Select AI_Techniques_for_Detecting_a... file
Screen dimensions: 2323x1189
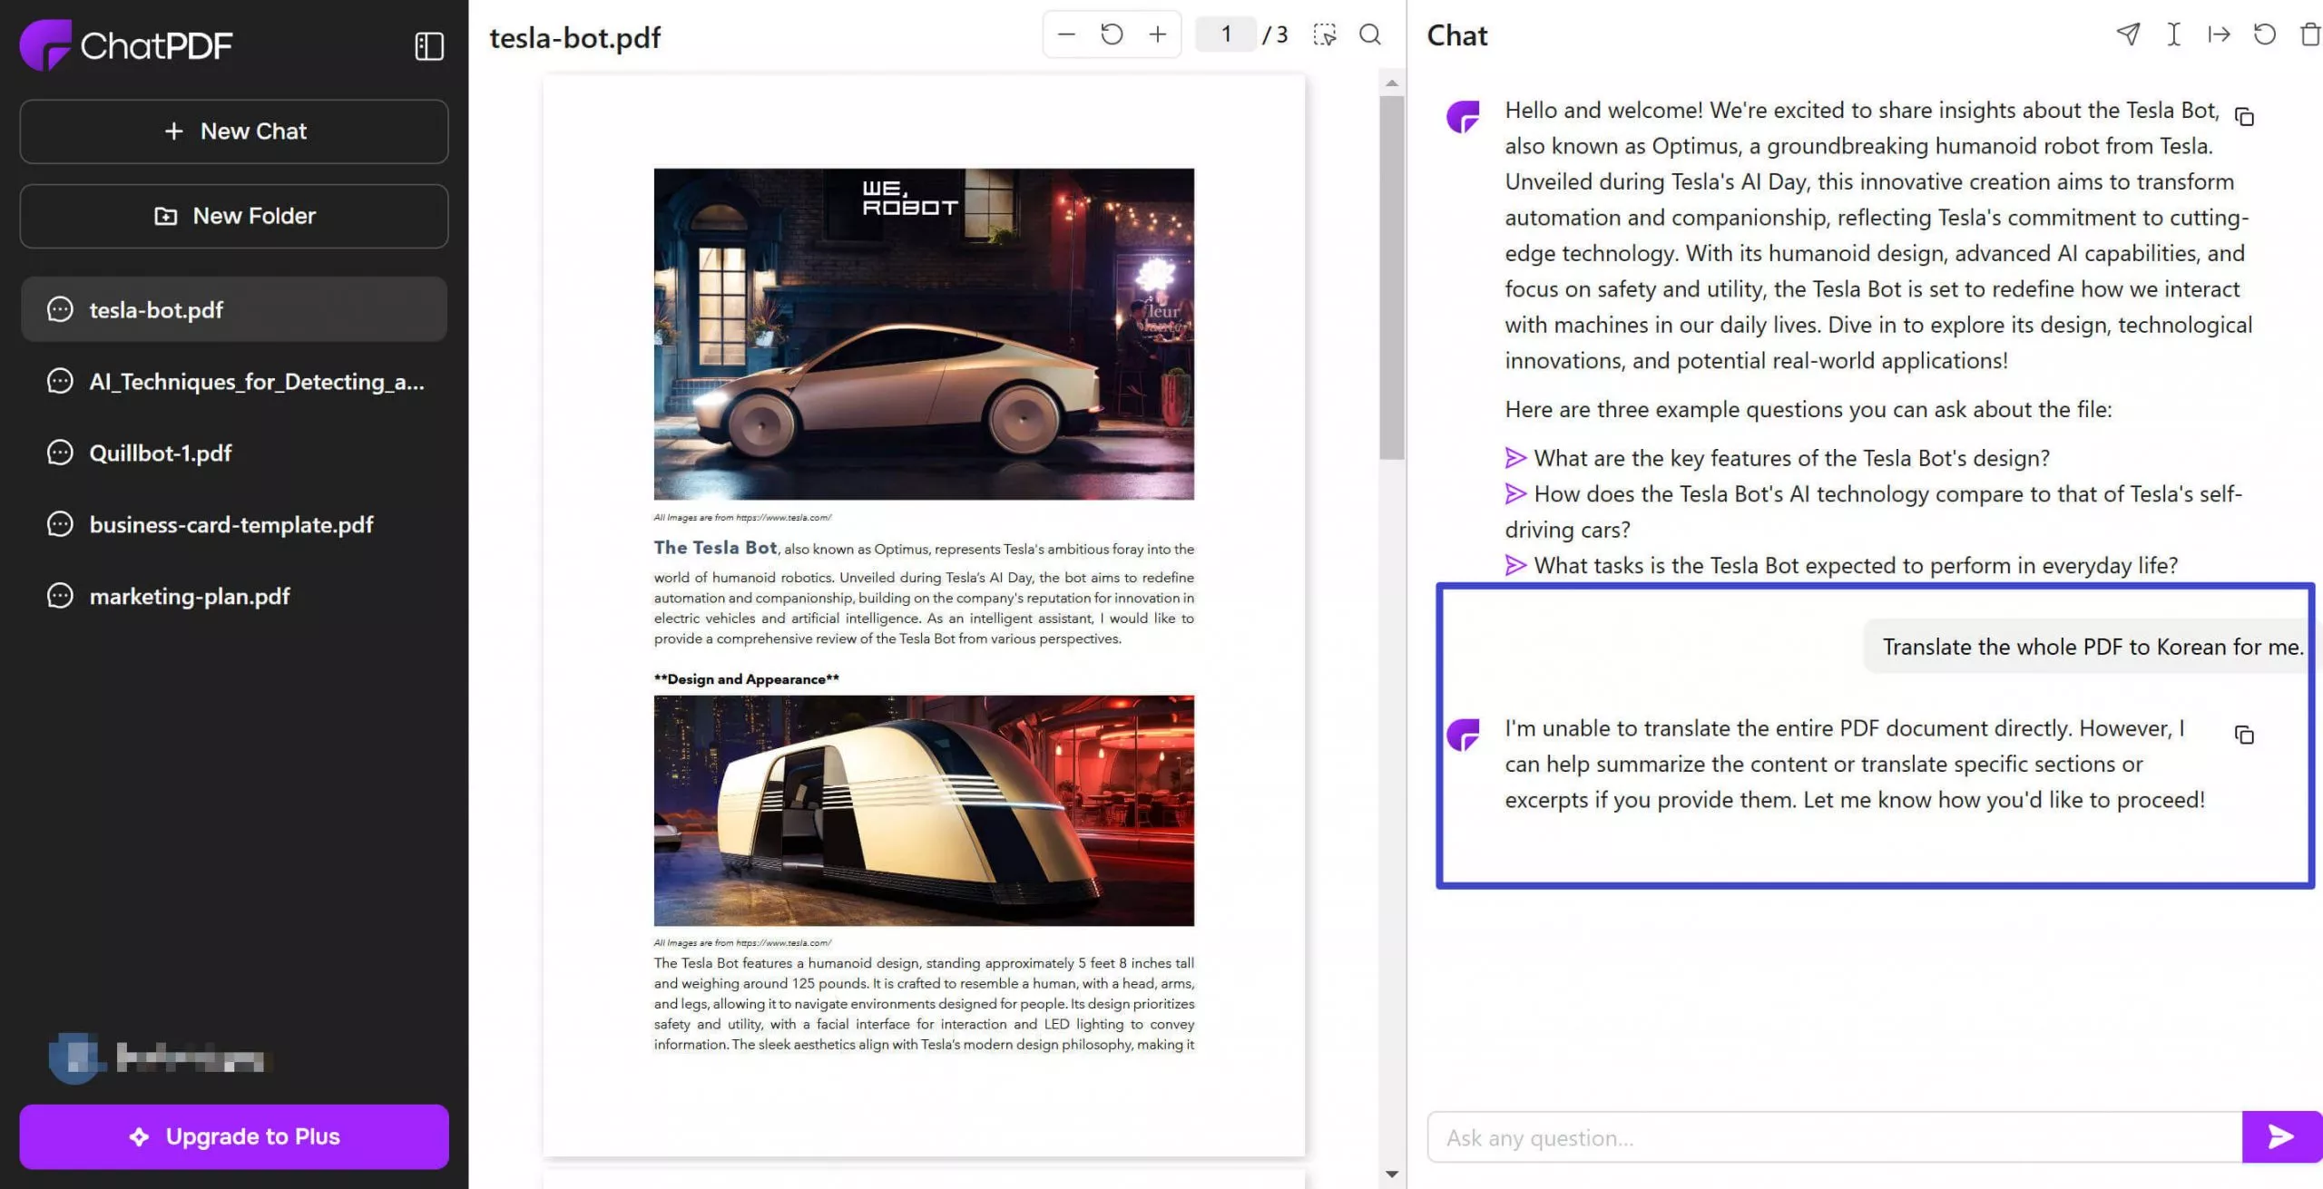235,381
